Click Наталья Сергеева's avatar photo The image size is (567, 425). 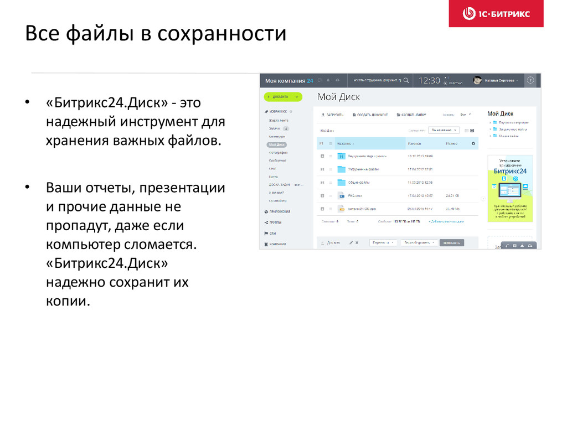tap(477, 80)
